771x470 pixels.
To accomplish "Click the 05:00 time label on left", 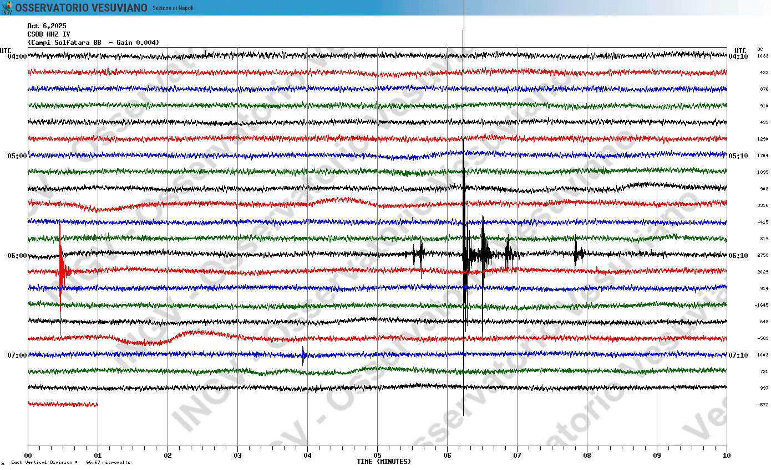I will [x=17, y=156].
